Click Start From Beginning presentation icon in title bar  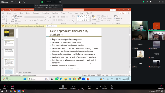click(x=13, y=10)
